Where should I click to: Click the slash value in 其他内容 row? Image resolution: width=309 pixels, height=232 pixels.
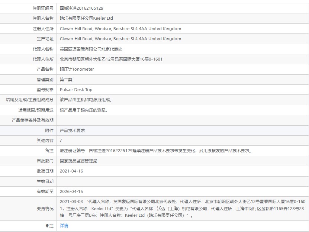61,141
